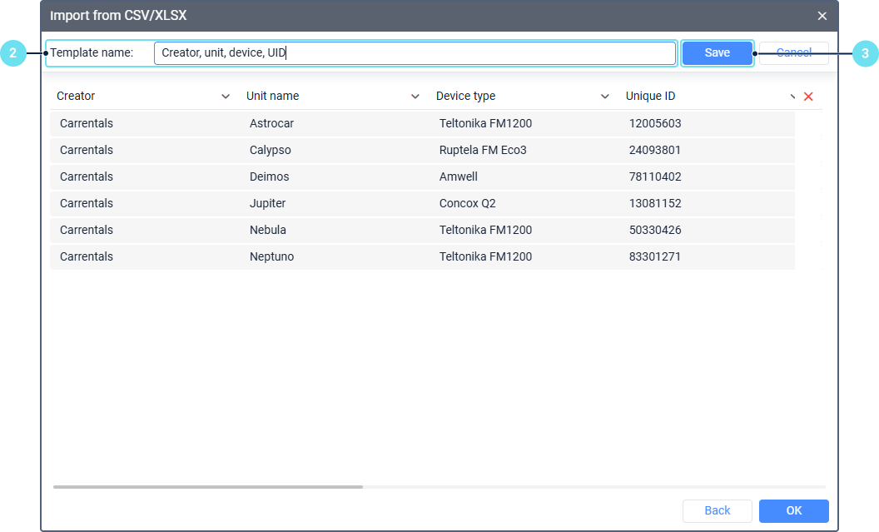The height and width of the screenshot is (532, 879).
Task: Click the Template name input field
Action: tap(415, 53)
